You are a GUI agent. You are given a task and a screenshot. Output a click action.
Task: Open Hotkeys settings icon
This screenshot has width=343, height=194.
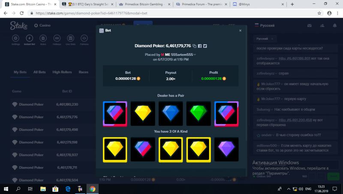click(x=57, y=39)
